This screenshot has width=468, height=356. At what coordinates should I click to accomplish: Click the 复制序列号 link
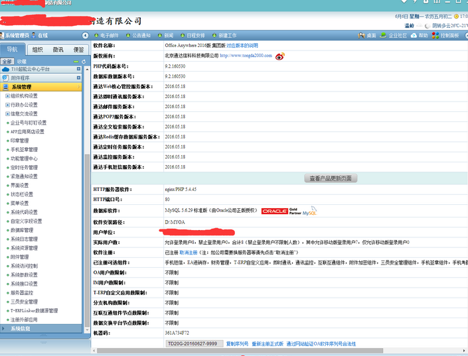pos(237,344)
